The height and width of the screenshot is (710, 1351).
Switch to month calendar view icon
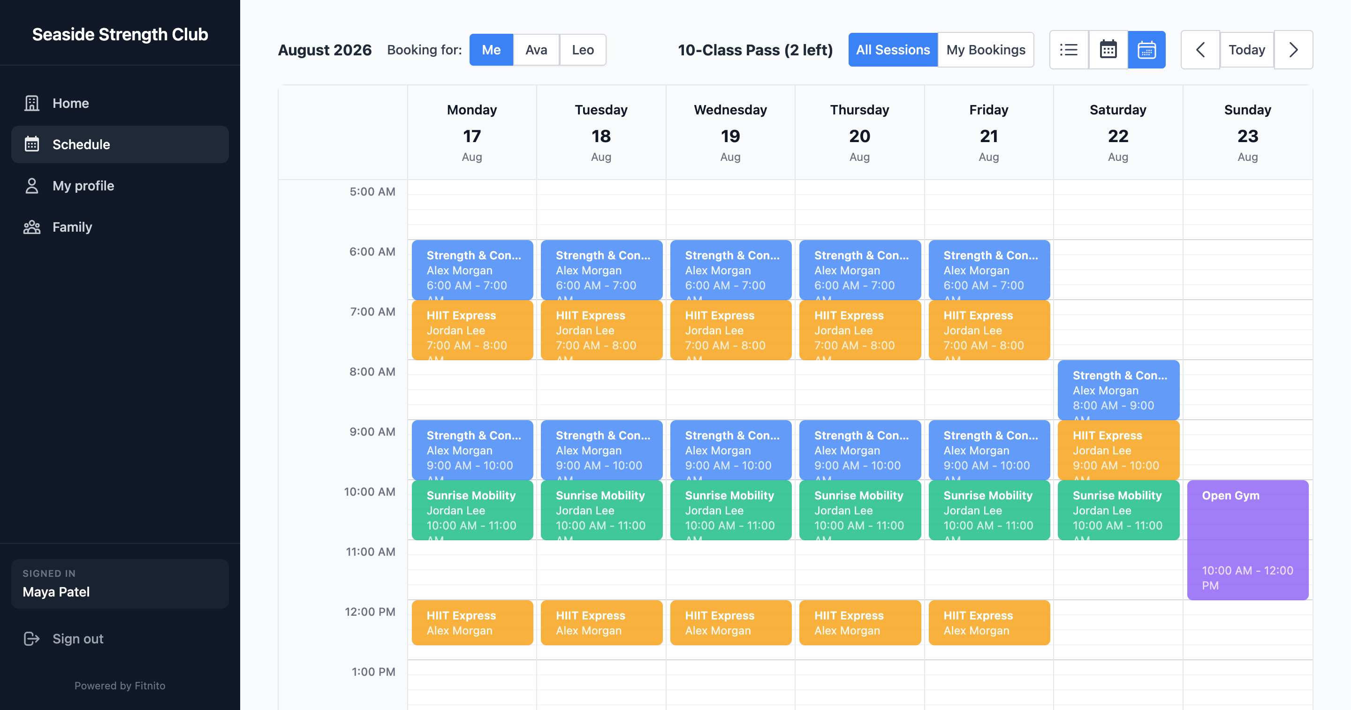click(1108, 50)
